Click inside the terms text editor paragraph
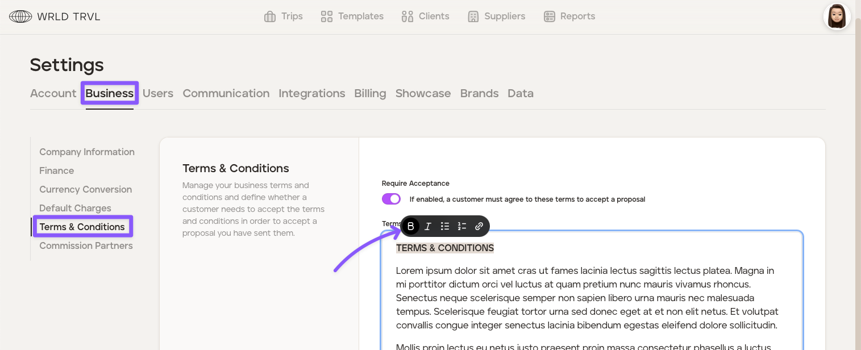The width and height of the screenshot is (861, 350). click(585, 298)
